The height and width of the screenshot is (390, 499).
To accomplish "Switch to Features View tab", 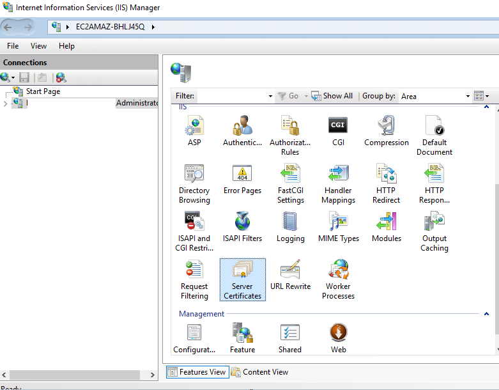I will click(x=197, y=372).
